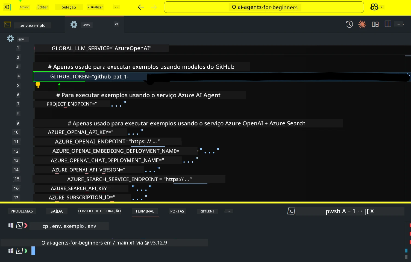Switch to the PROBLEMAS tab
Viewport: 411px width, 262px height.
click(22, 211)
